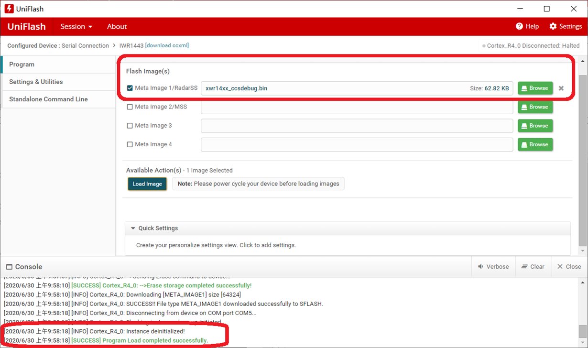The width and height of the screenshot is (588, 348).
Task: Open Settings & Utilities tab
Action: [58, 82]
